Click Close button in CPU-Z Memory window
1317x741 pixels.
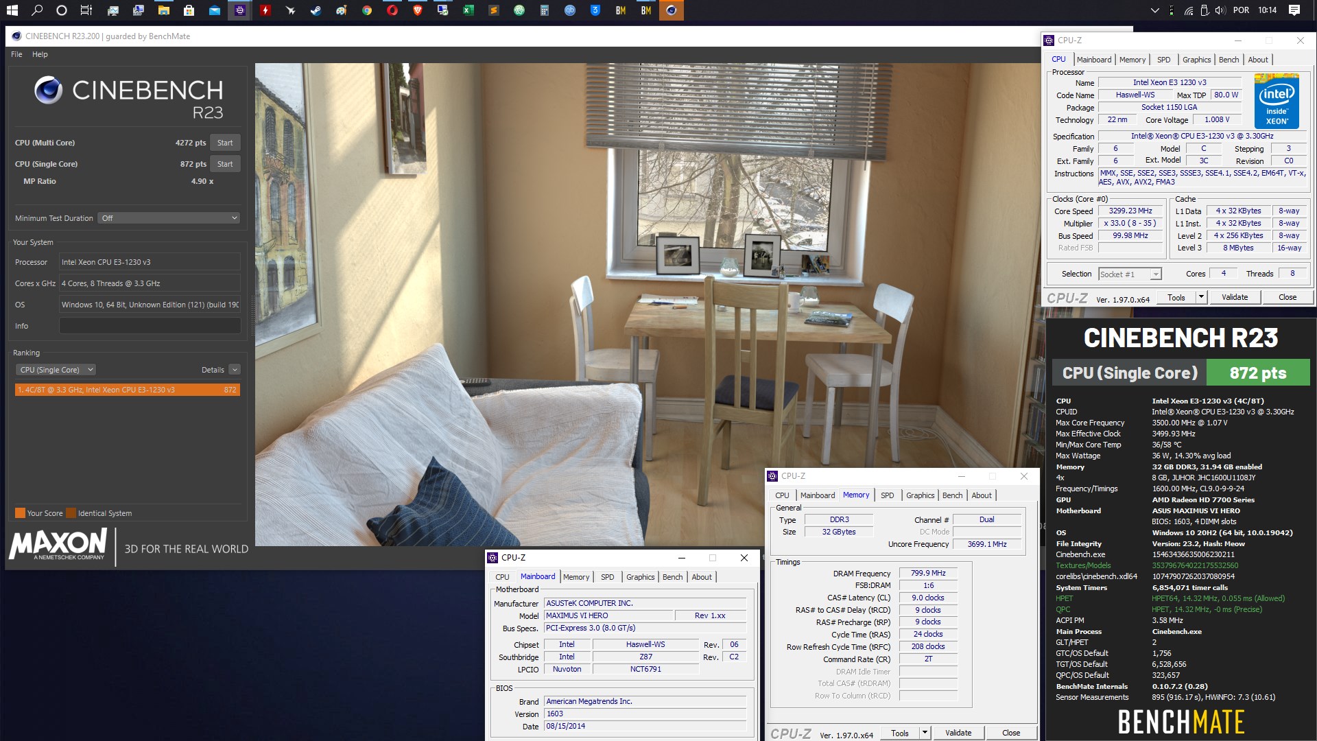1011,733
